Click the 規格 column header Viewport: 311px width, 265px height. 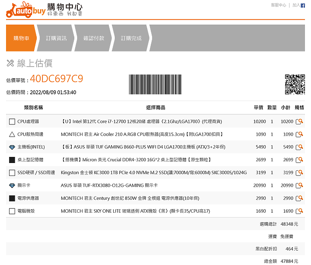pyautogui.click(x=299, y=107)
